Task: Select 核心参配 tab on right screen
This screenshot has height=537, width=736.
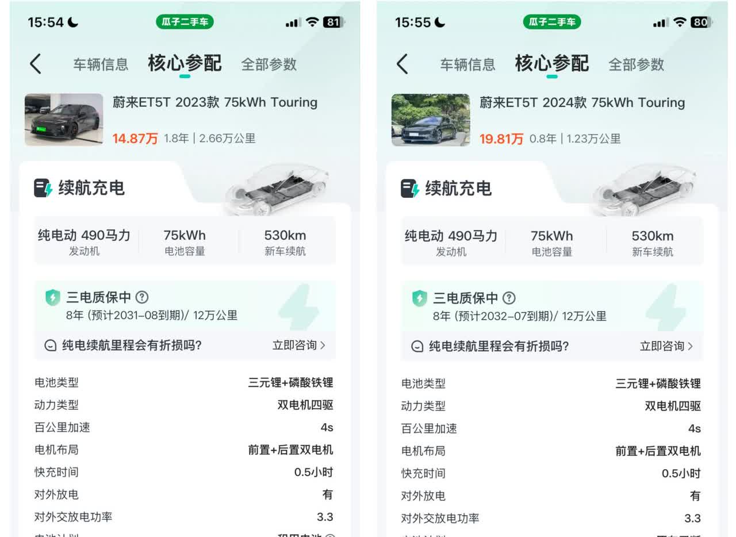Action: pos(552,63)
